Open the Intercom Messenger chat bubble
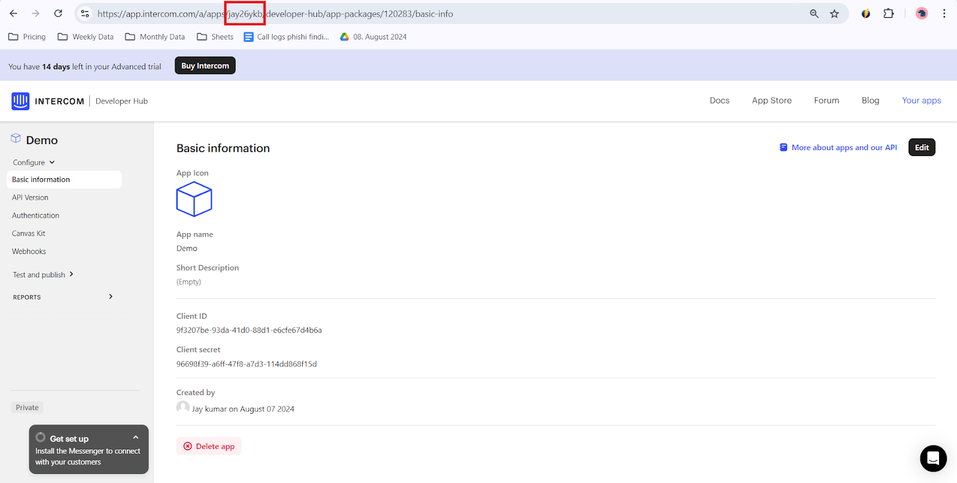This screenshot has height=483, width=957. click(x=933, y=458)
